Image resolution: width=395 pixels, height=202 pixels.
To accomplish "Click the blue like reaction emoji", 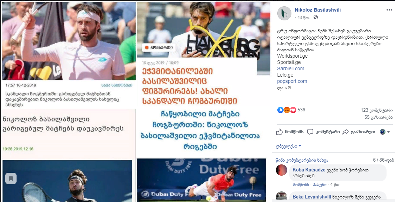I will (280, 110).
